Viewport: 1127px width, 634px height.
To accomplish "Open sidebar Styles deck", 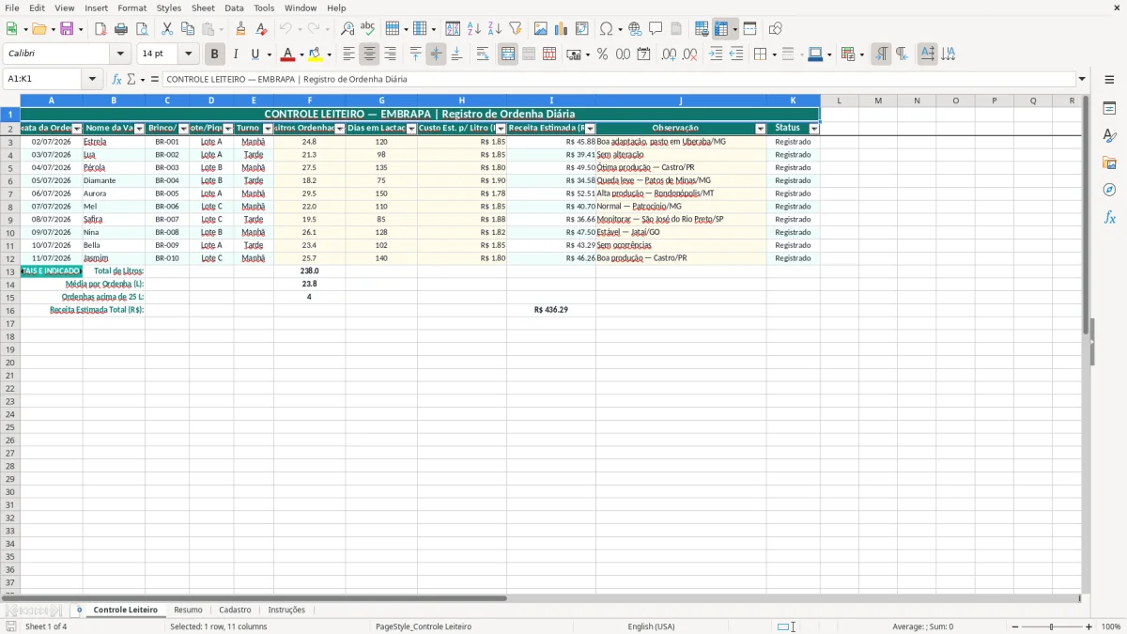I will point(1109,136).
